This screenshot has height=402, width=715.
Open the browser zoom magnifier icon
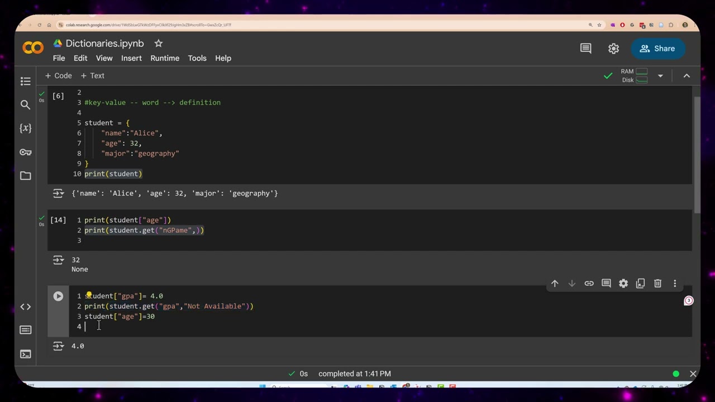point(590,25)
